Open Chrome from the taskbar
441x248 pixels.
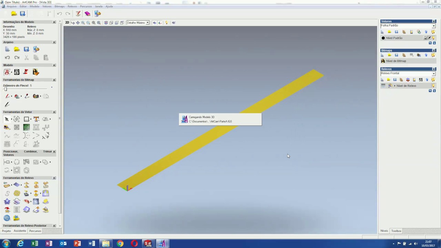pos(120,244)
